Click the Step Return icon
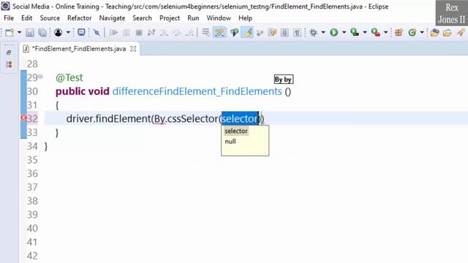Viewport: 468px width, 263px height. (189, 32)
